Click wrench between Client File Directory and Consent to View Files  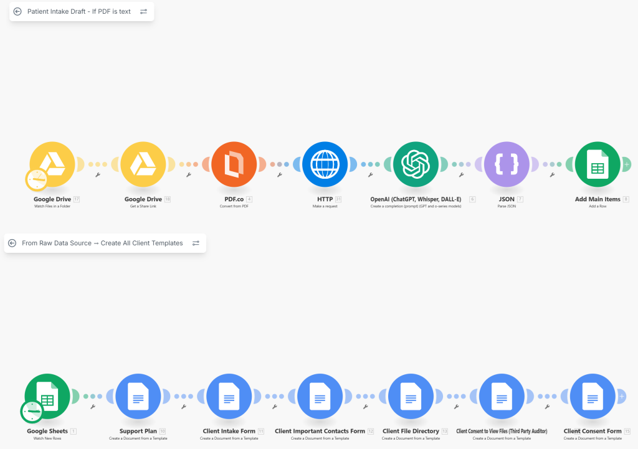457,407
